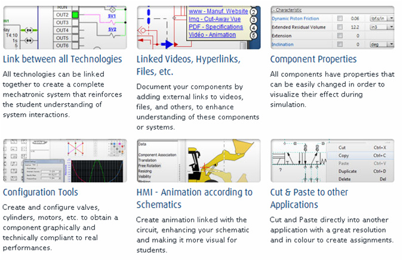Open Linked Videos, Hyperlinks, Files heading

pos(189,66)
